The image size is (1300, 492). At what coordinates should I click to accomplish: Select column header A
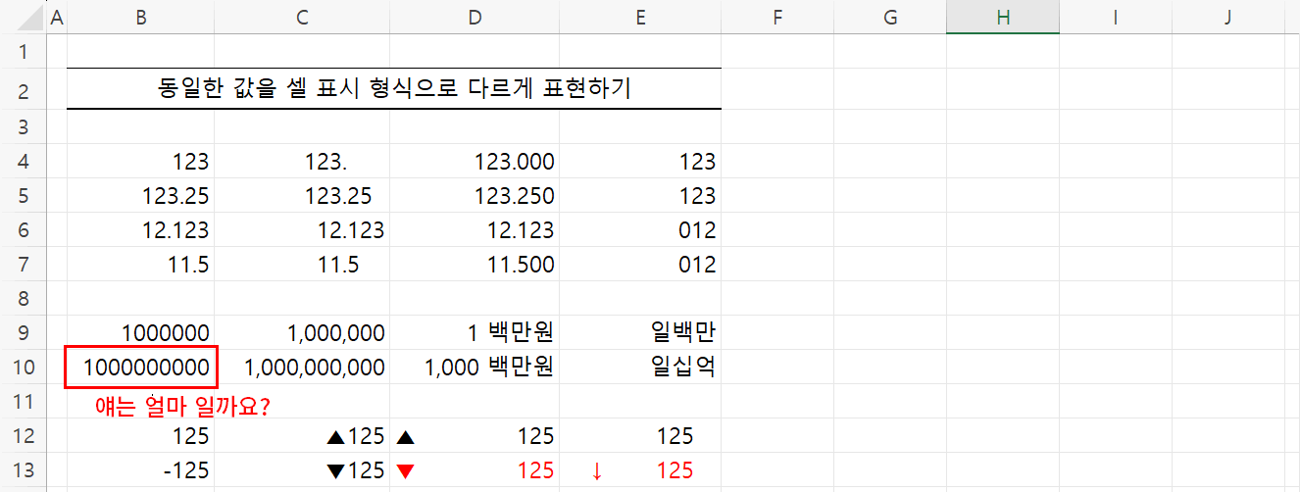[56, 17]
